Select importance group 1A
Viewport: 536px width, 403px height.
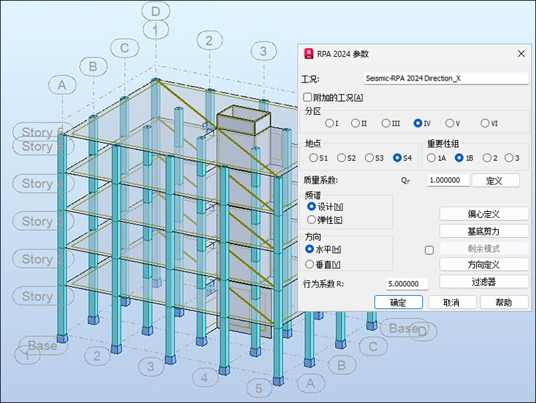[x=431, y=158]
